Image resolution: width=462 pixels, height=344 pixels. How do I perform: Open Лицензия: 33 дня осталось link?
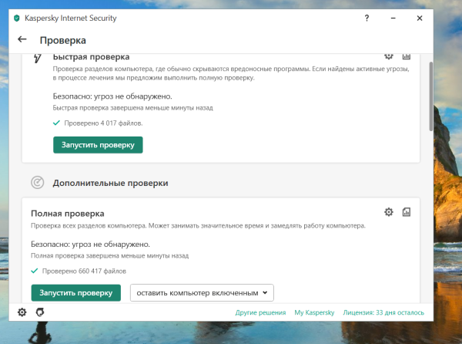[383, 312]
